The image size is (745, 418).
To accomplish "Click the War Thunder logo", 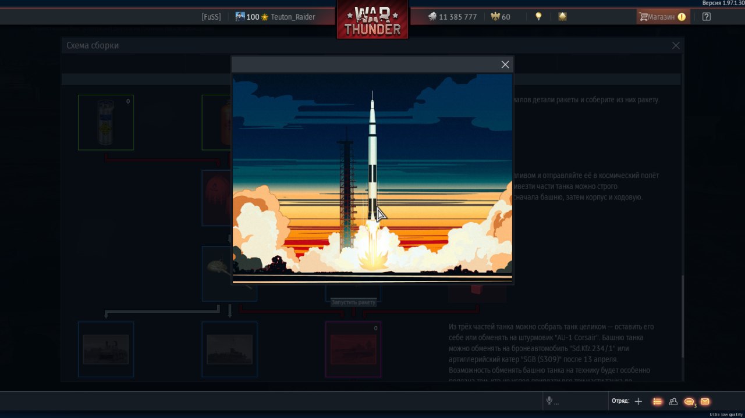I will point(372,21).
